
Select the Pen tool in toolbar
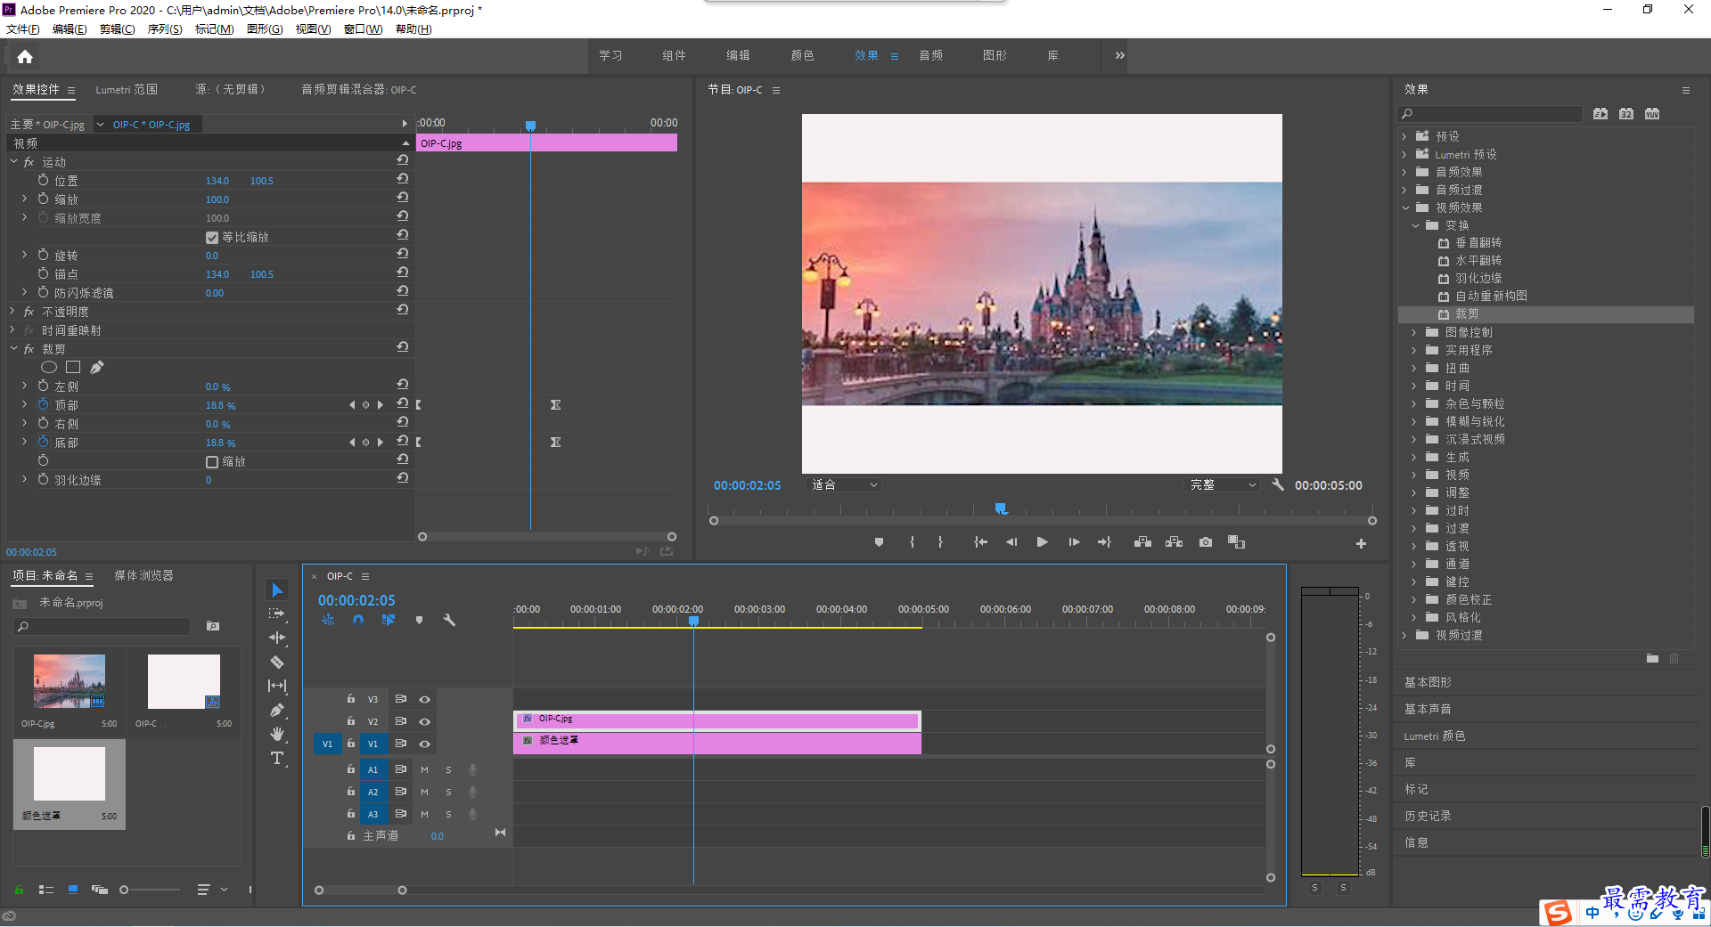277,710
